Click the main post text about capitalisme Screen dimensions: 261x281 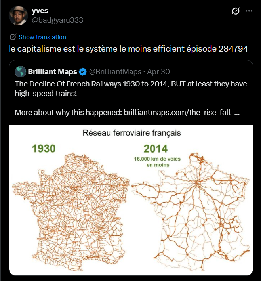pyautogui.click(x=128, y=49)
